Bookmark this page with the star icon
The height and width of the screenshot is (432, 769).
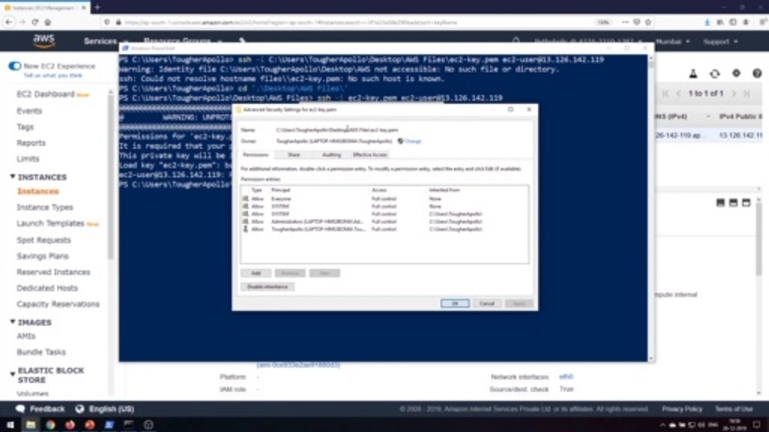click(648, 22)
